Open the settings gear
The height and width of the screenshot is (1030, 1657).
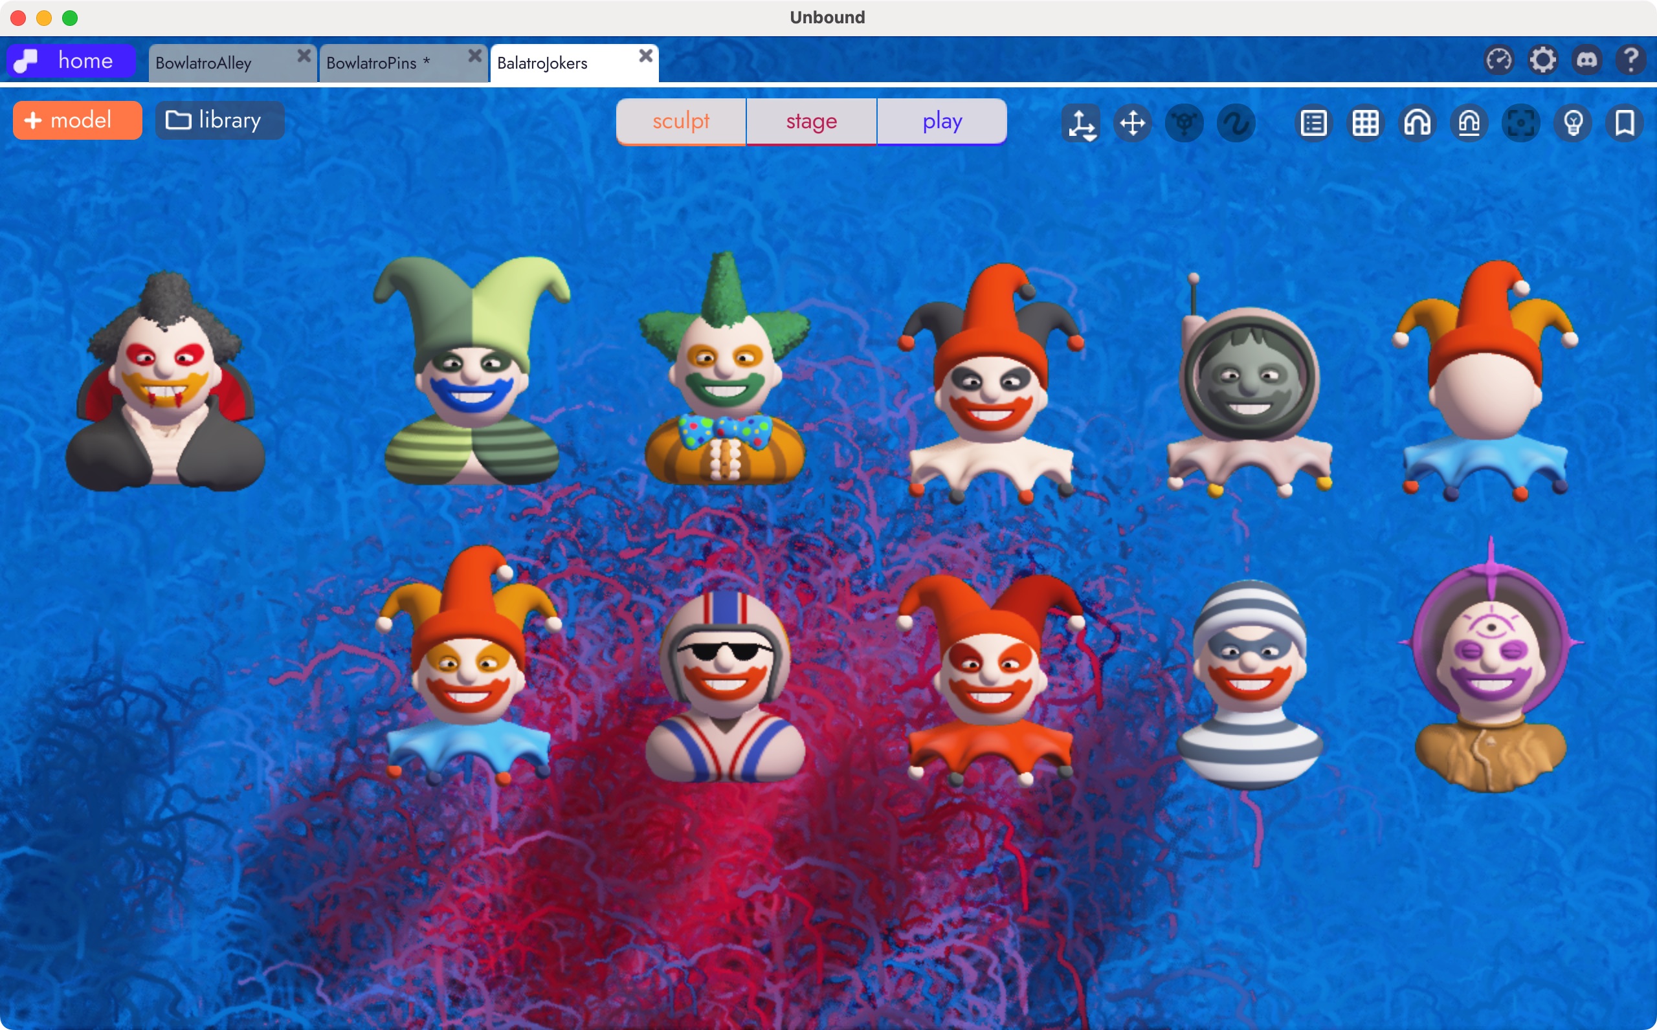(1542, 60)
